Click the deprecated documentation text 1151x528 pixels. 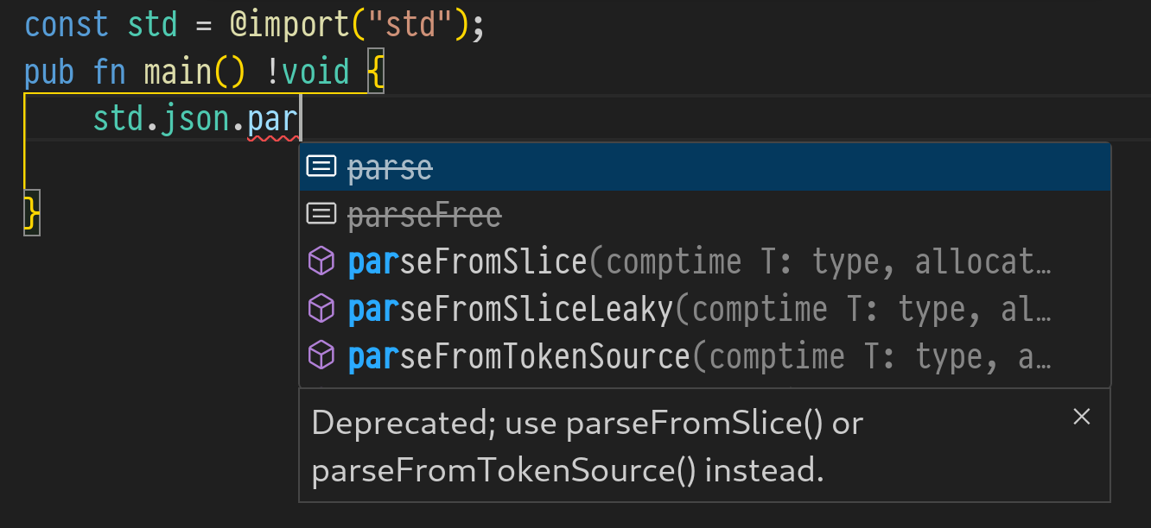point(588,446)
